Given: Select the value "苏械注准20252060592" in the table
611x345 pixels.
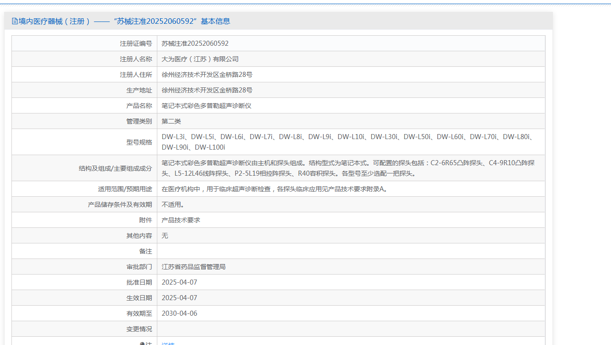Looking at the screenshot, I should [195, 43].
